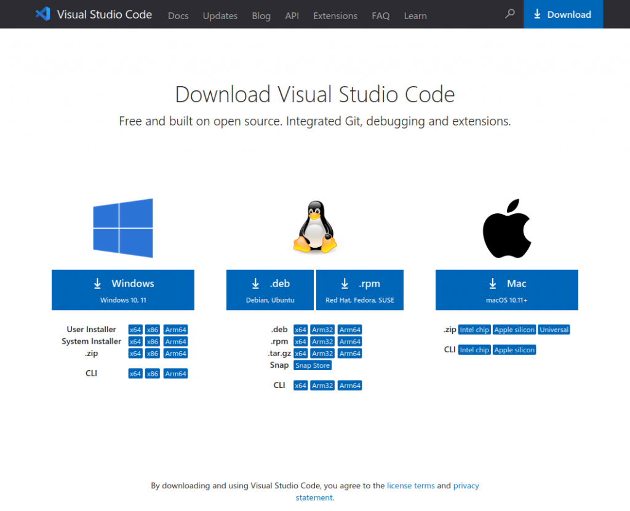
Task: Download the Mac Universal .zip
Action: click(x=554, y=330)
